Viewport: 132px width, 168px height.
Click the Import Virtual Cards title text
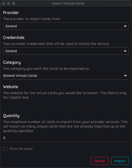point(68,4)
